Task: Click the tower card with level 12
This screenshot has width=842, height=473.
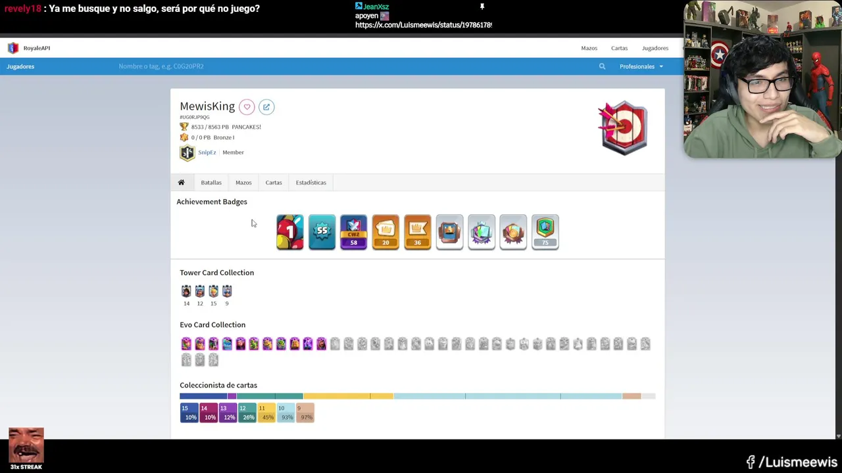Action: click(200, 291)
